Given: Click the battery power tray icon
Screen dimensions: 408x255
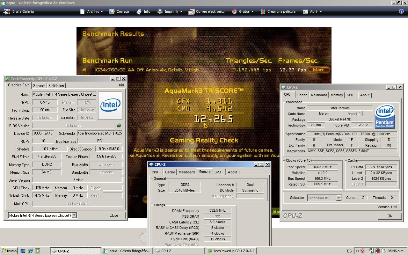Looking at the screenshot, I should pos(371,251).
